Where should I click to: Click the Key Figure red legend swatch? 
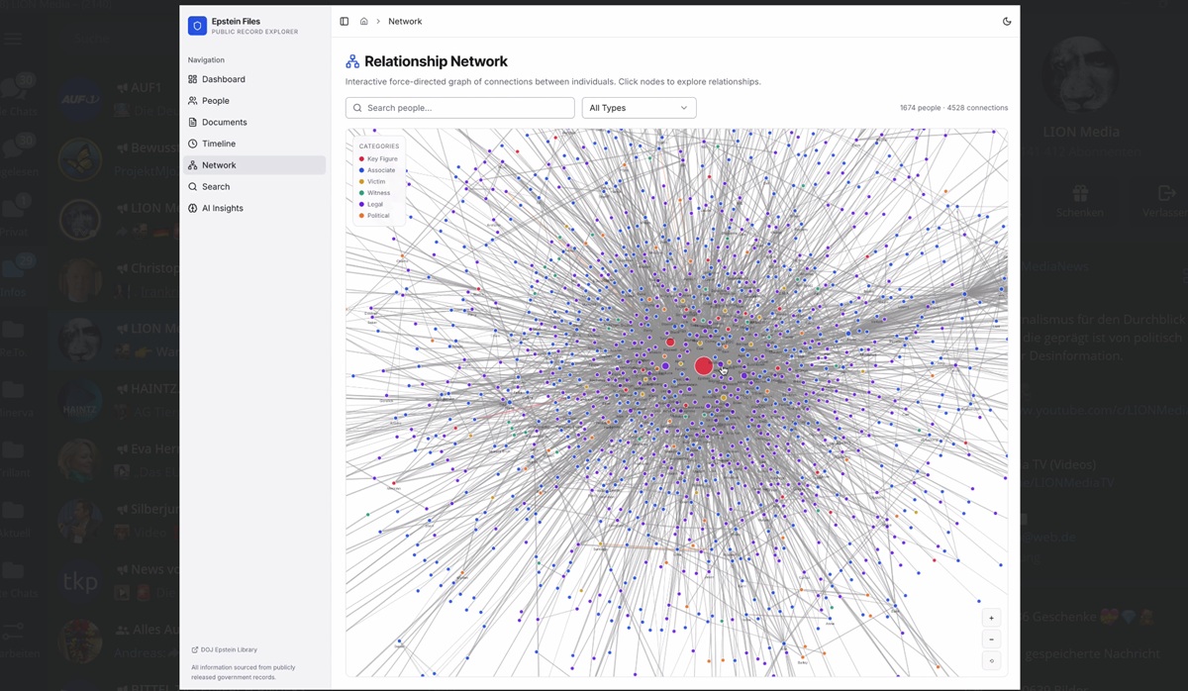(361, 159)
